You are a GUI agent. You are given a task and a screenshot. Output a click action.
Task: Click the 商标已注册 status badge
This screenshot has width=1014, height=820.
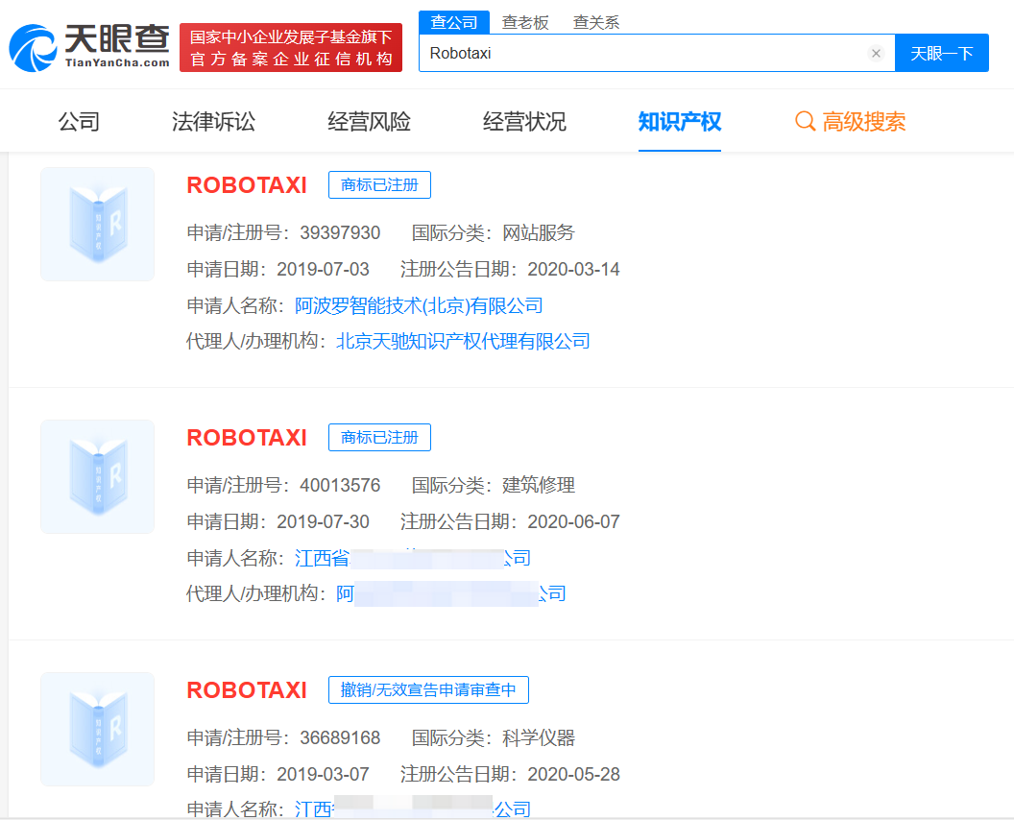point(379,184)
